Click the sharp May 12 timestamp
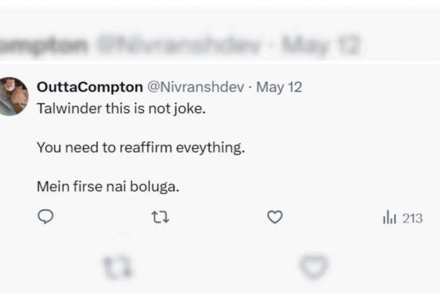This screenshot has width=440, height=293. [x=279, y=87]
